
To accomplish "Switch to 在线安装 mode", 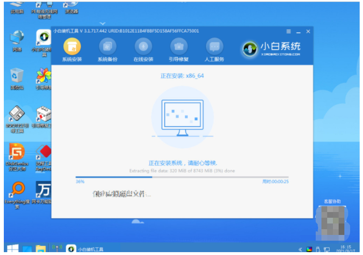I will click(143, 47).
